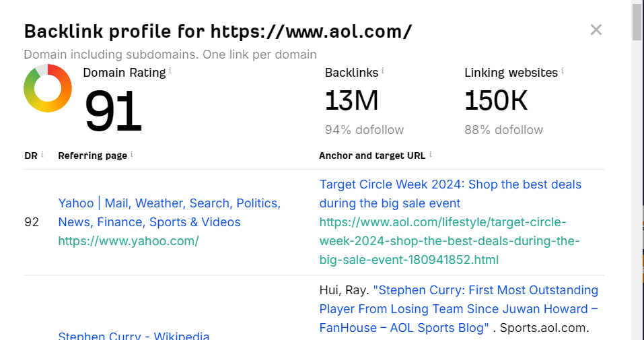Viewport: 644px width, 340px height.
Task: Open the Domain Rating info tooltip icon
Action: (x=170, y=71)
